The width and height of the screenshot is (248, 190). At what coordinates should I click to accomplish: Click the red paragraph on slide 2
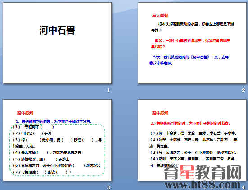pos(191,43)
